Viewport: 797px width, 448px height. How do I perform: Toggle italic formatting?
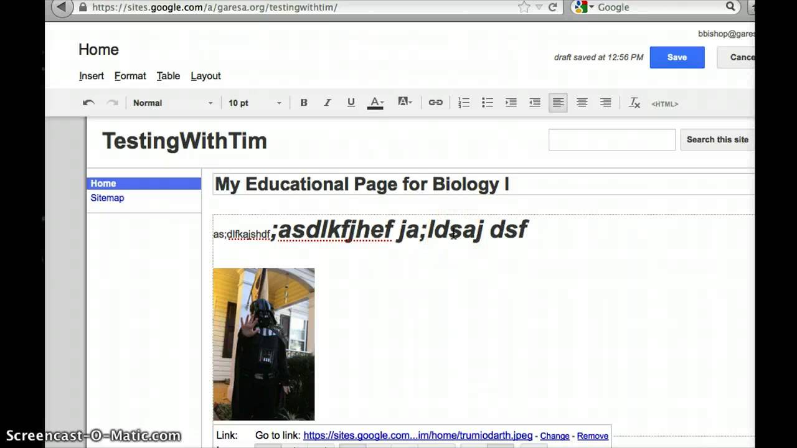pyautogui.click(x=328, y=103)
